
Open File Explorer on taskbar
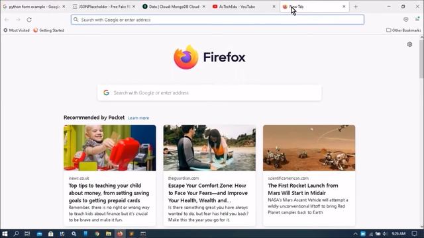tap(109, 234)
